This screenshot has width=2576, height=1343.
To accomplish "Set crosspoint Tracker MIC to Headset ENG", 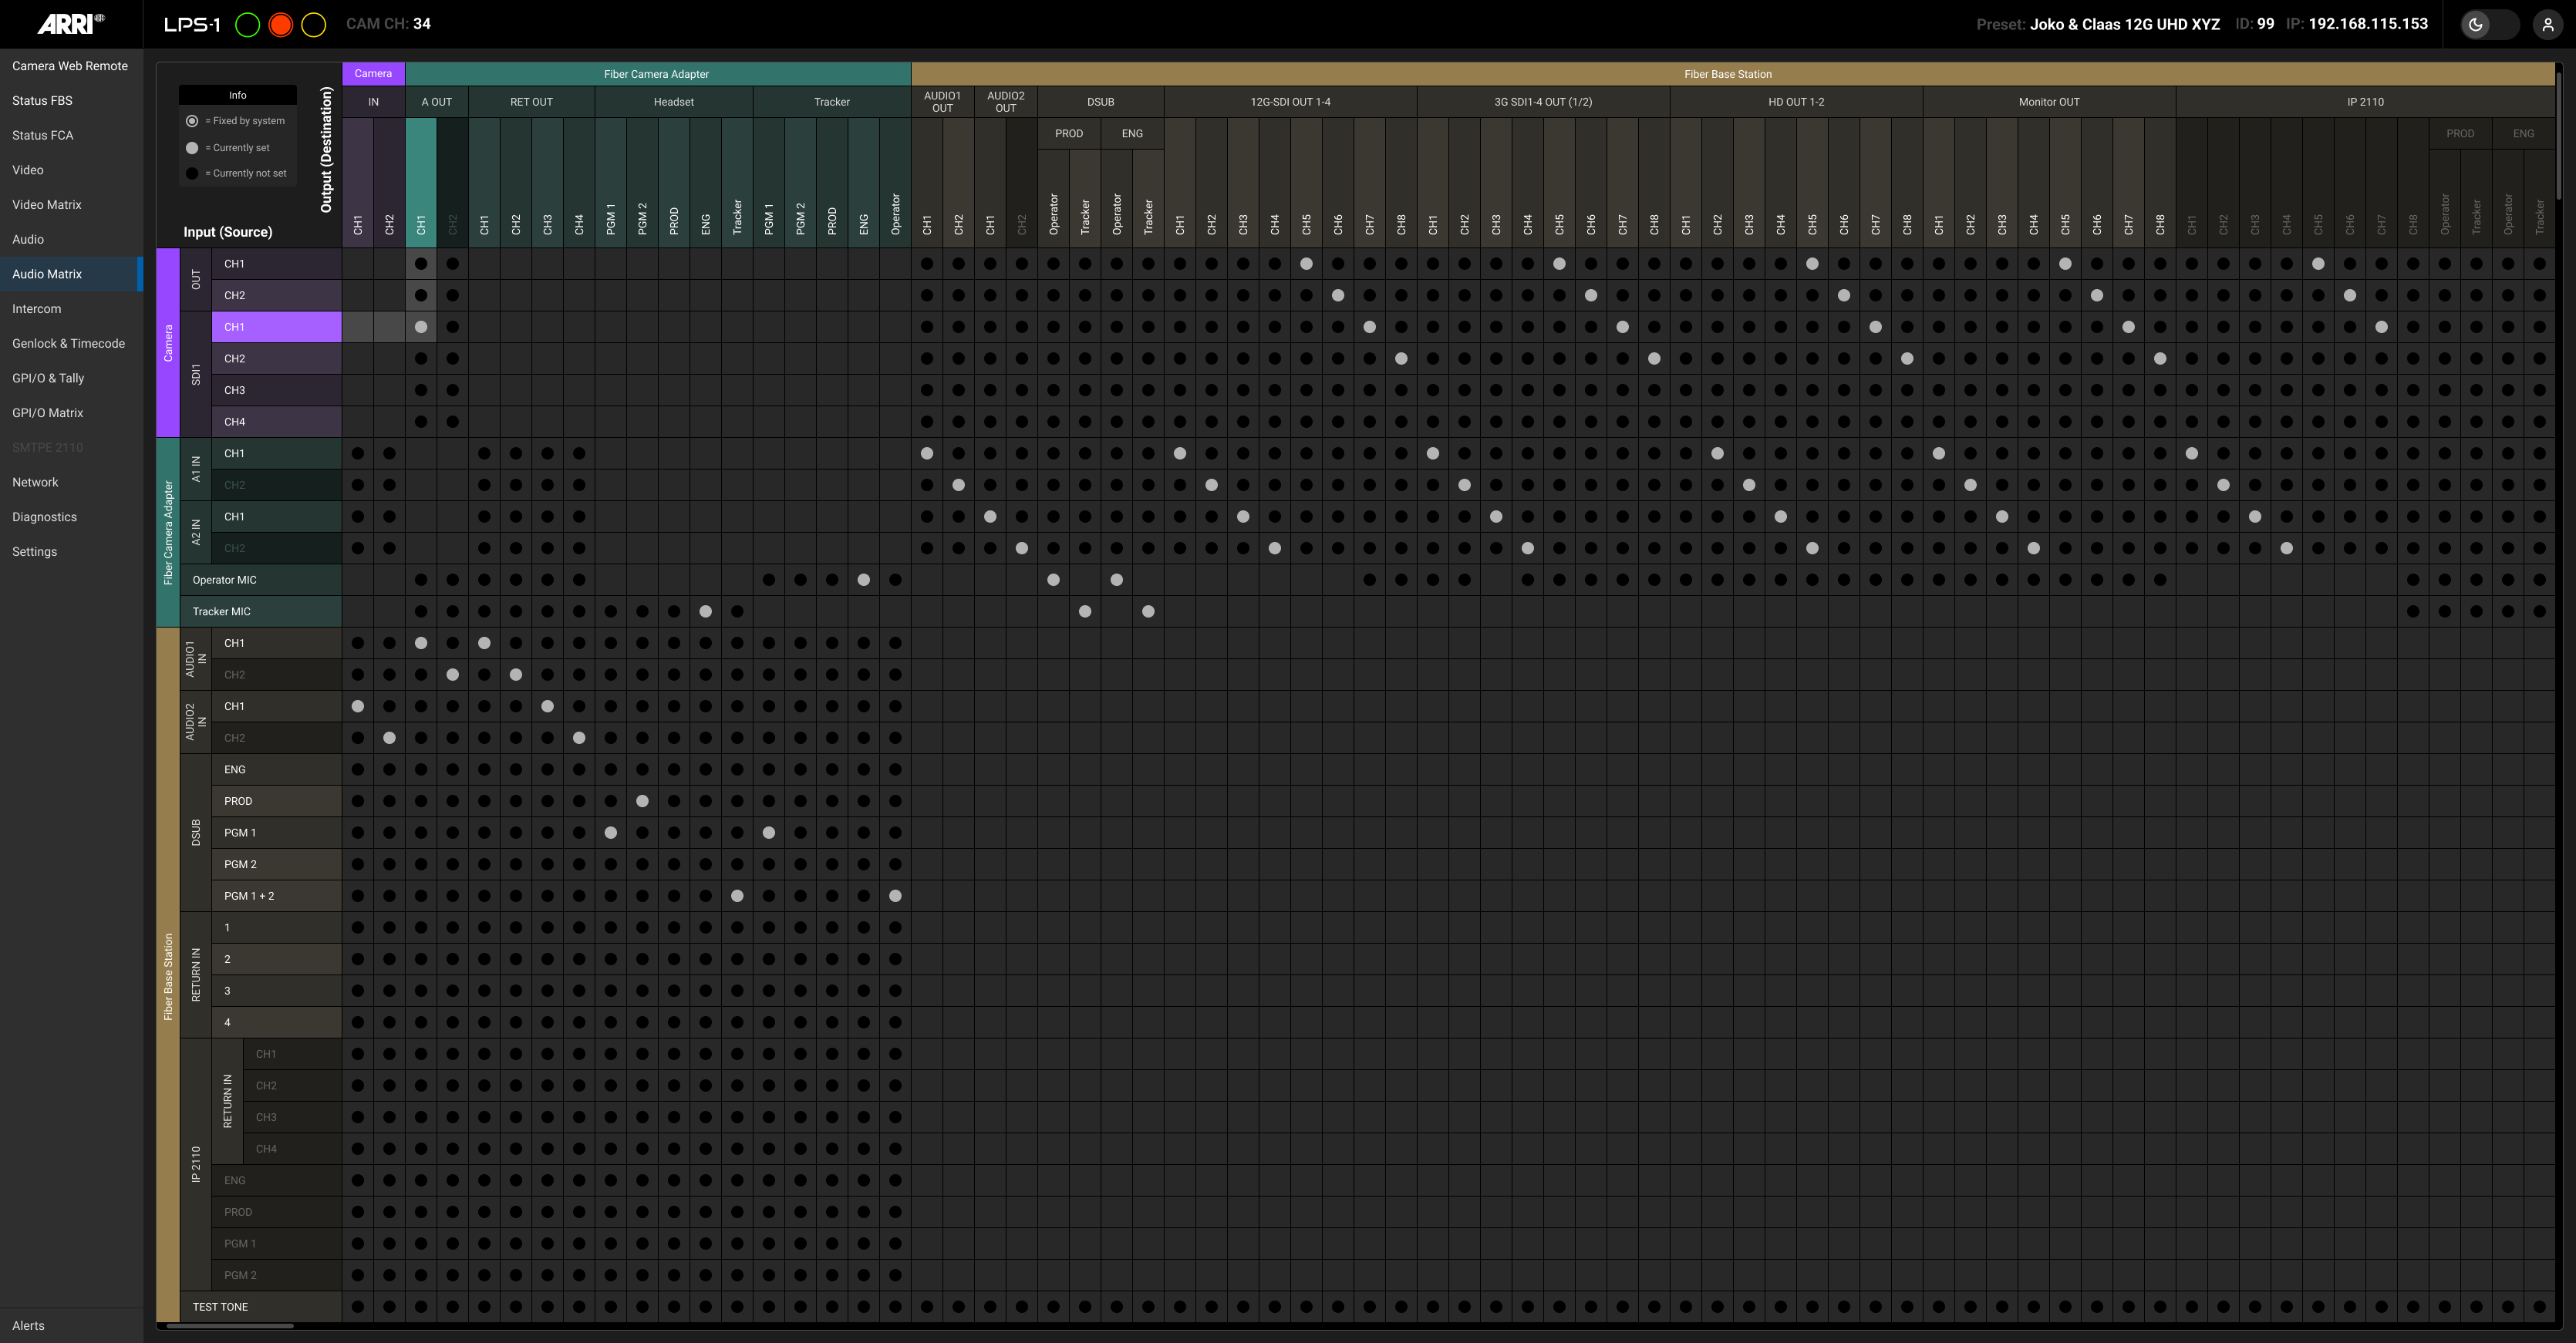I will tap(706, 611).
